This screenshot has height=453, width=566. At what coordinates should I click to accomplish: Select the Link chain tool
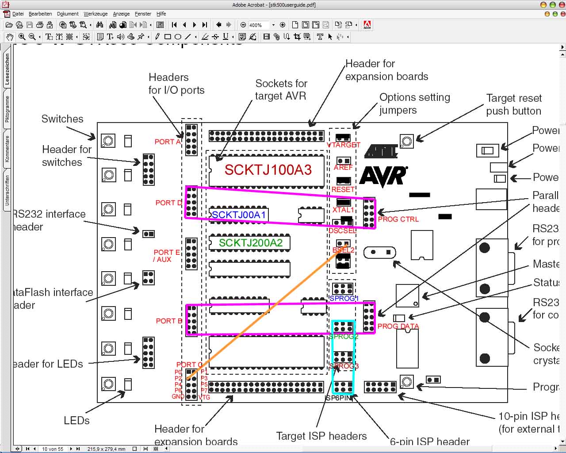coord(277,37)
